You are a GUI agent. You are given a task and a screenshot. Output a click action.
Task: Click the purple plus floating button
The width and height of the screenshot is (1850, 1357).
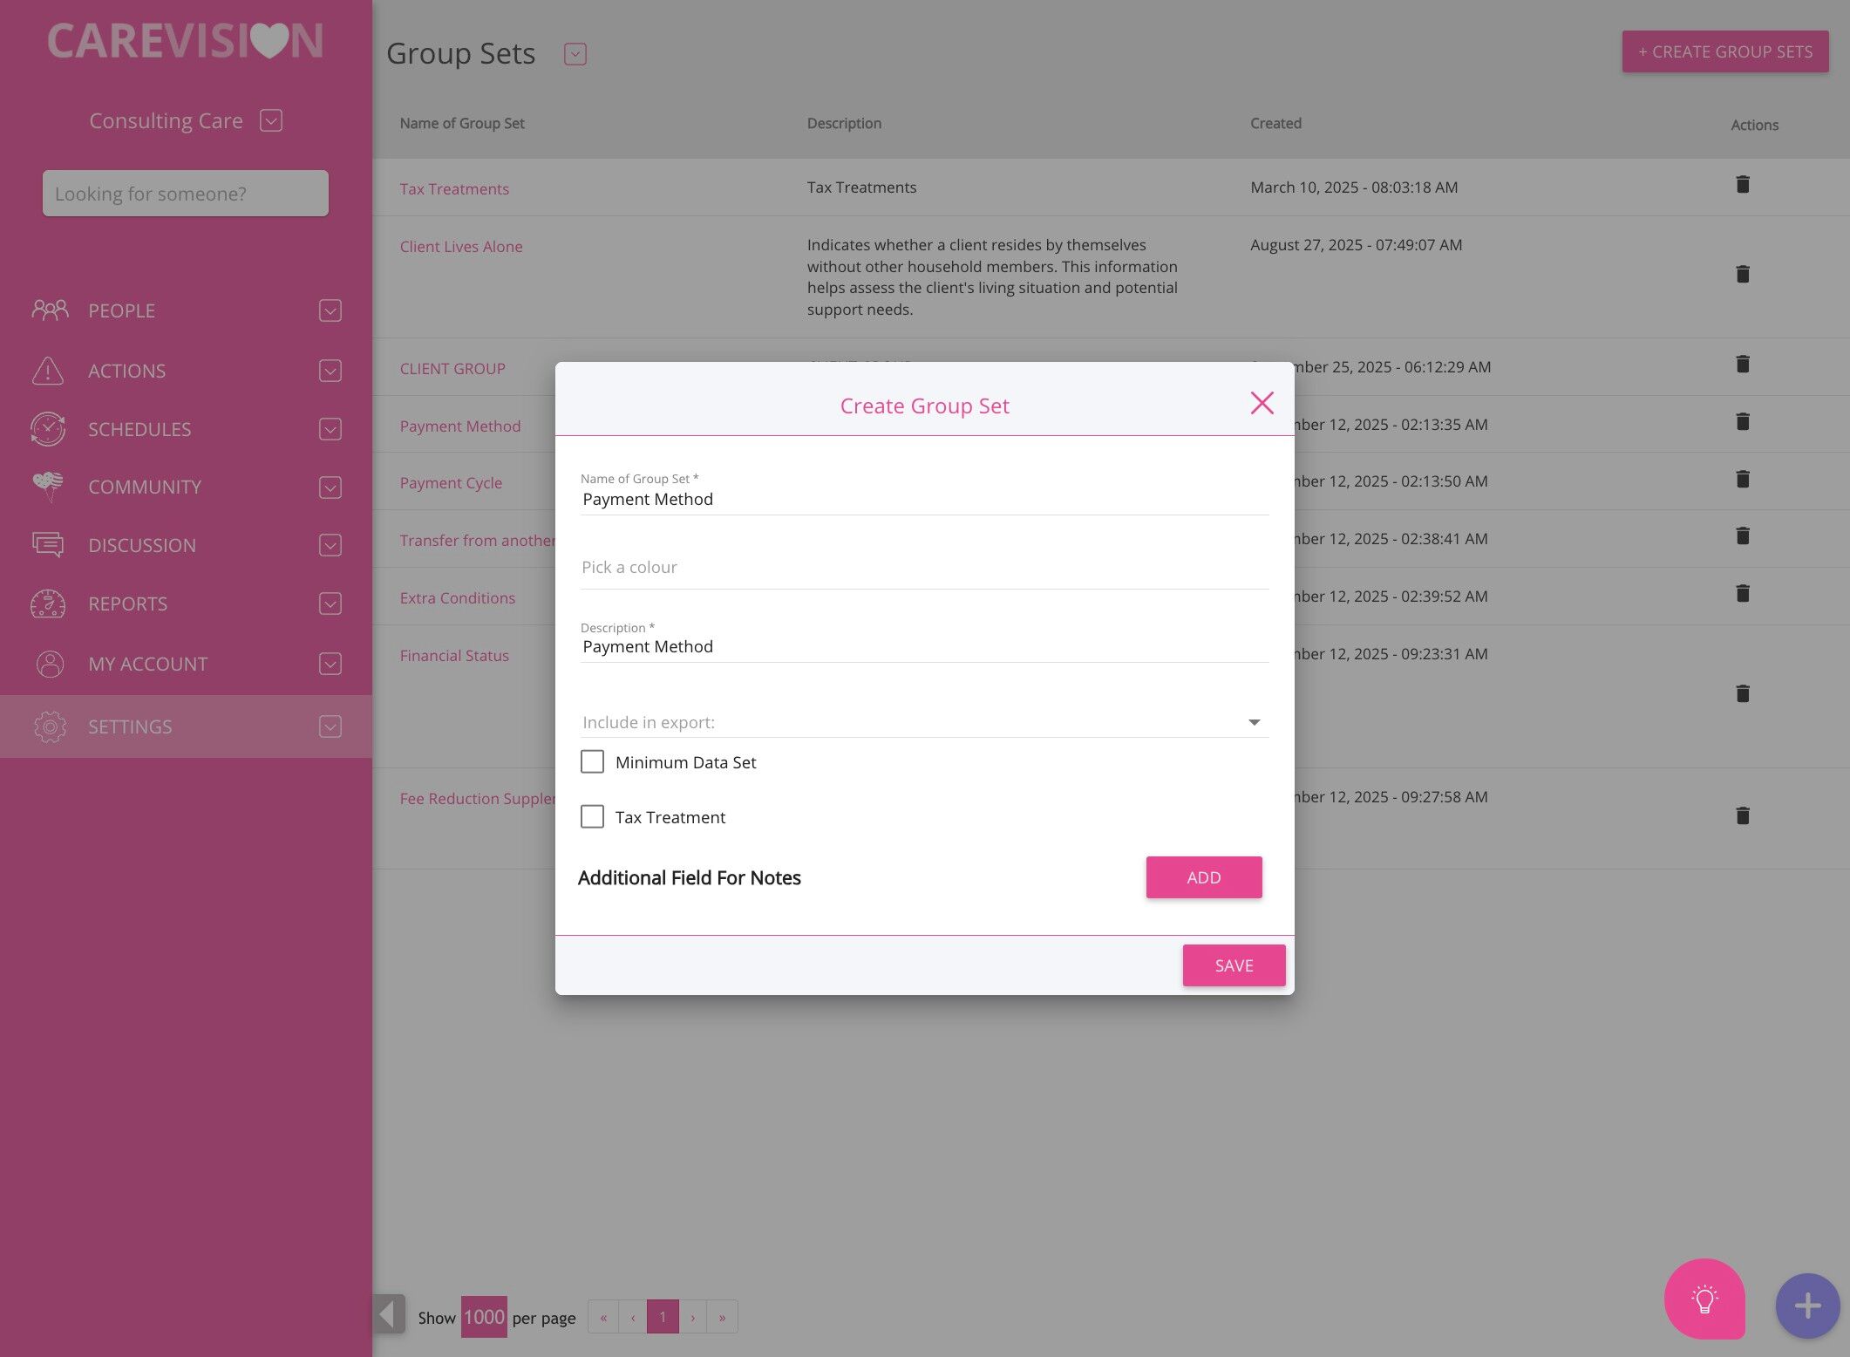click(1807, 1306)
